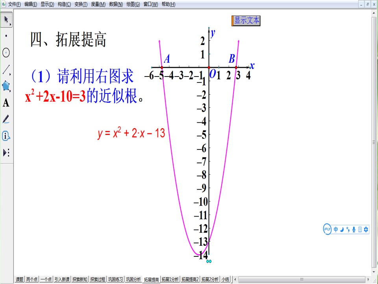Select the Point tool
378x284 pixels.
[x=6, y=36]
